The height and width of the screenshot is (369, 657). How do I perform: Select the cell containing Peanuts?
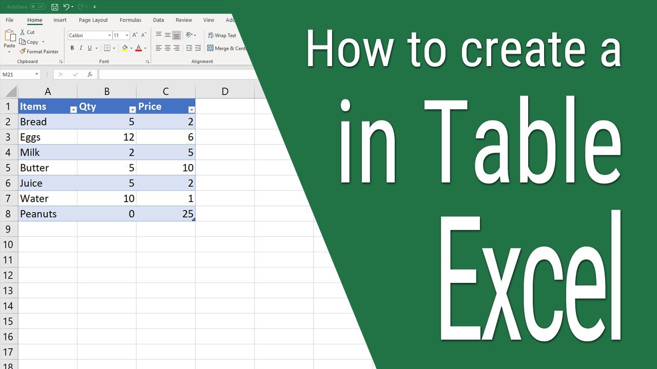pos(48,214)
